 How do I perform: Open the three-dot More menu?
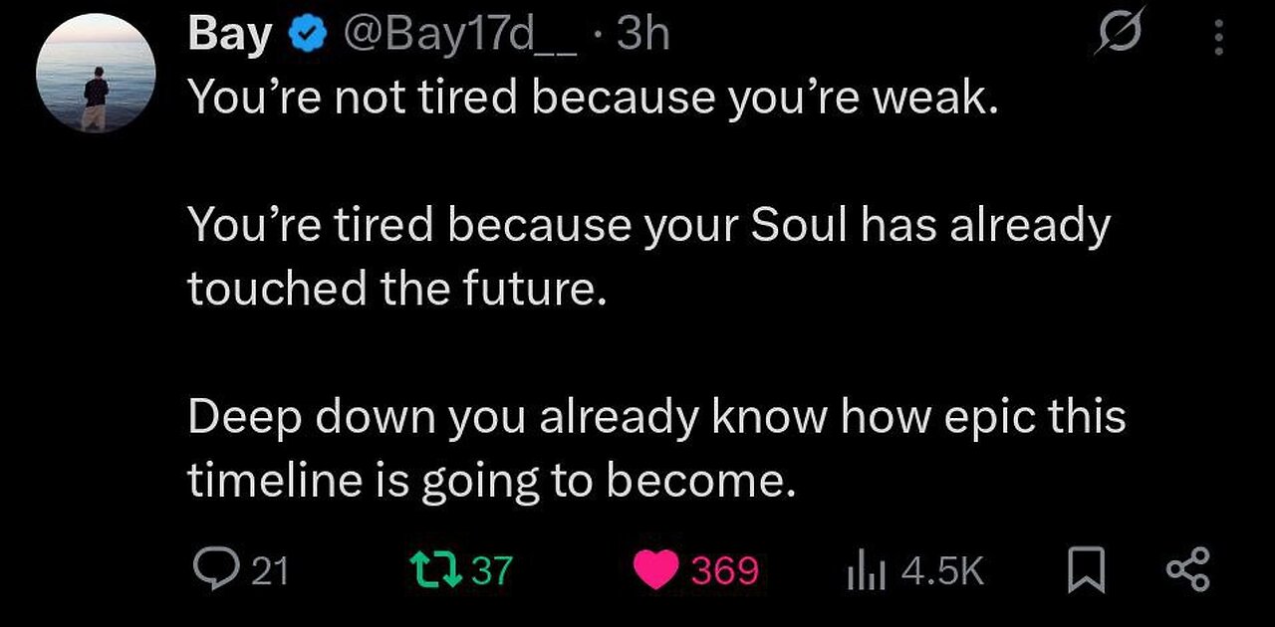point(1216,39)
